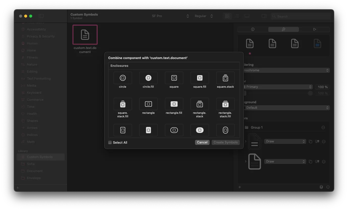This screenshot has height=210, width=348.
Task: Select the circle enclosure symbol
Action: pyautogui.click(x=123, y=78)
